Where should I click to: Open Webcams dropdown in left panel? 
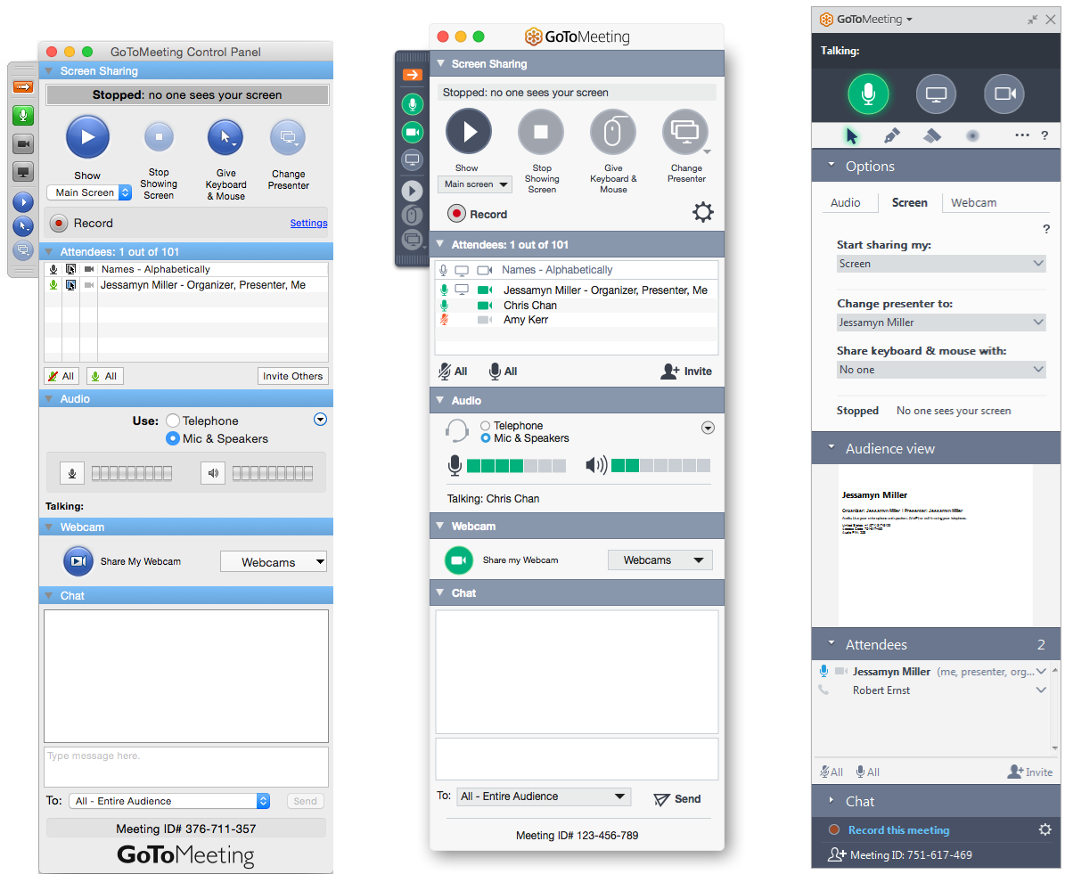click(x=274, y=562)
